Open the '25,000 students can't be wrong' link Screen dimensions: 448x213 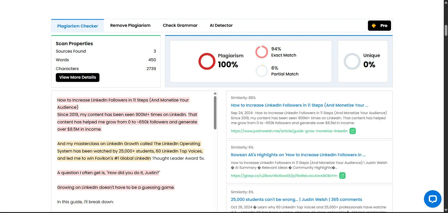point(297,200)
